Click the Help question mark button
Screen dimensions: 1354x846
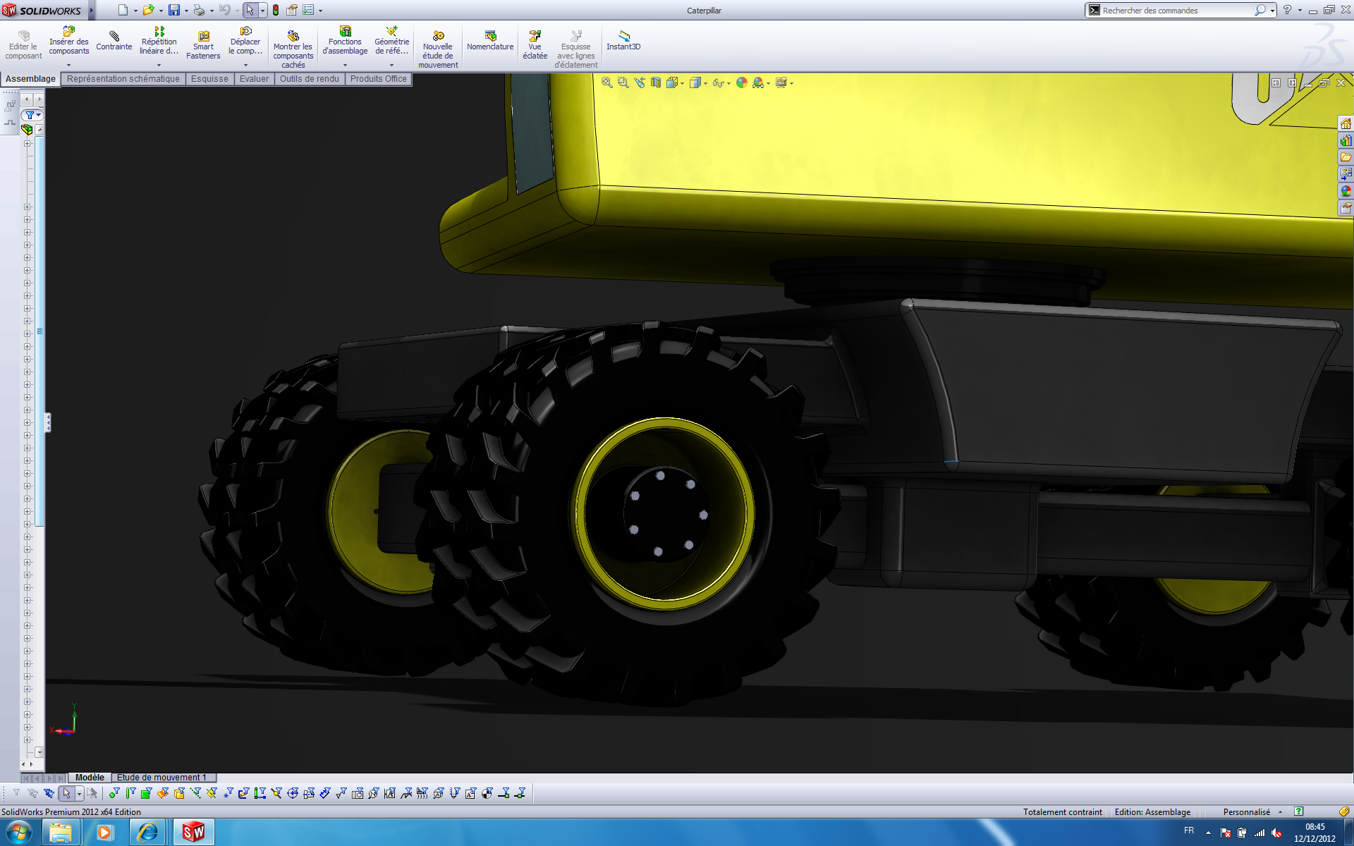[x=1288, y=10]
